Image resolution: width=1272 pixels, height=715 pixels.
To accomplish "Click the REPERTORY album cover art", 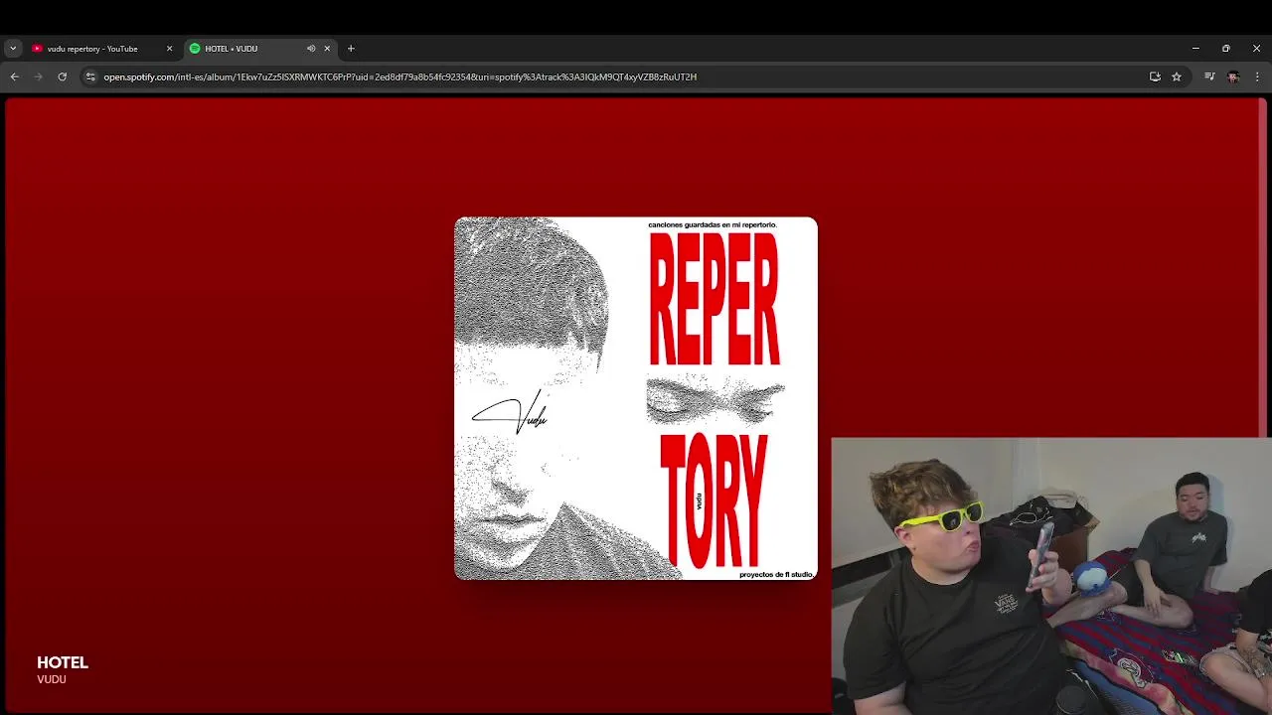I will [636, 398].
